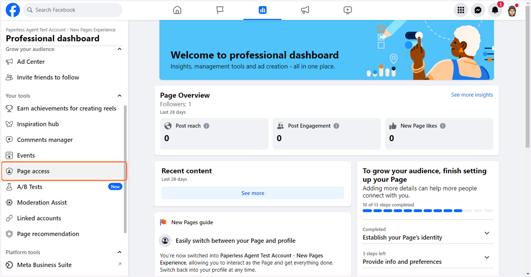Open the Menu grid icon
This screenshot has width=531, height=277.
tap(461, 10)
